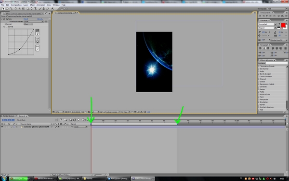Open the Composition menu
The height and width of the screenshot is (181, 289).
coord(16,5)
